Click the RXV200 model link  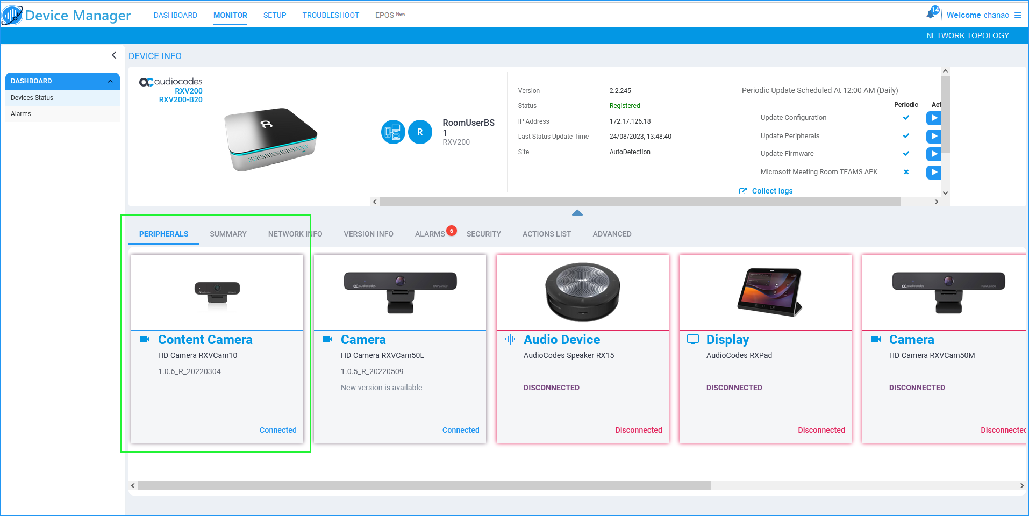[189, 91]
